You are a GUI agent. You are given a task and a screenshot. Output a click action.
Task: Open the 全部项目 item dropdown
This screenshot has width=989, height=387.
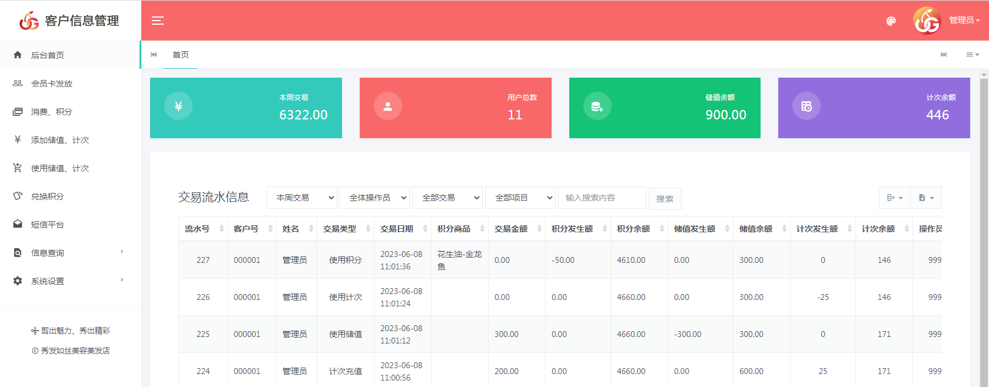[520, 198]
